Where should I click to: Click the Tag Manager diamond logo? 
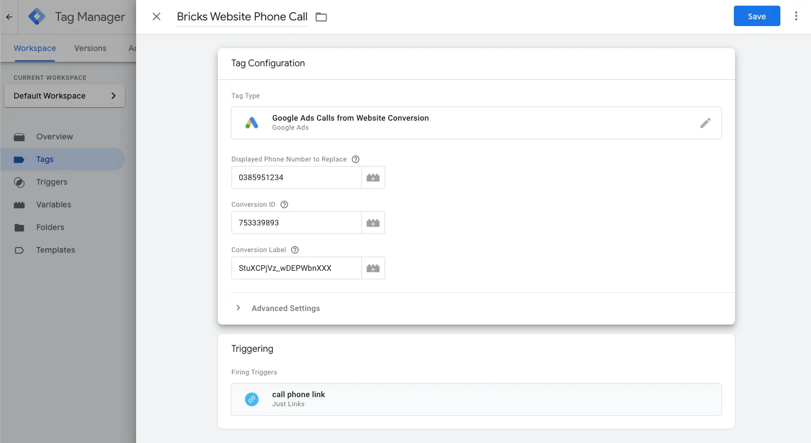(36, 16)
